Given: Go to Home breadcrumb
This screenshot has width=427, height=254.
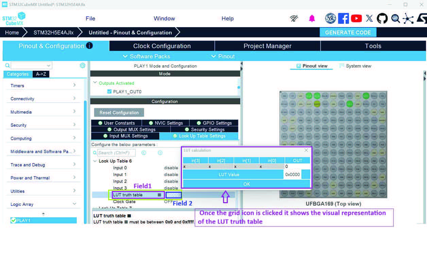Looking at the screenshot, I should click(x=12, y=33).
